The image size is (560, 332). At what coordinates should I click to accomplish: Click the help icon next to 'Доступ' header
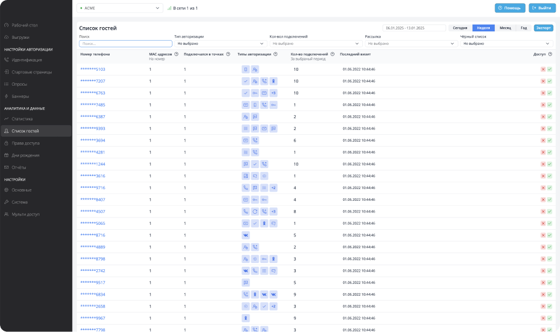tap(550, 54)
